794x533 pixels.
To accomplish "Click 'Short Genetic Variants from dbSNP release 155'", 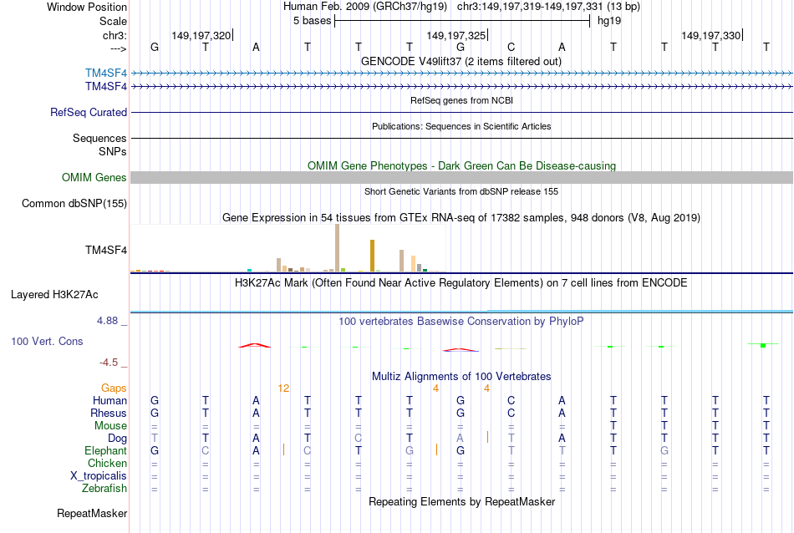I will coord(461,191).
